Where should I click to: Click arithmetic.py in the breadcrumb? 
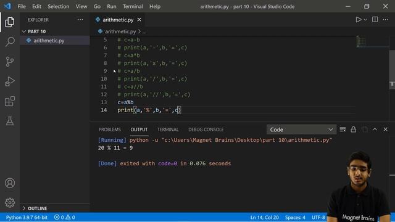(x=120, y=31)
